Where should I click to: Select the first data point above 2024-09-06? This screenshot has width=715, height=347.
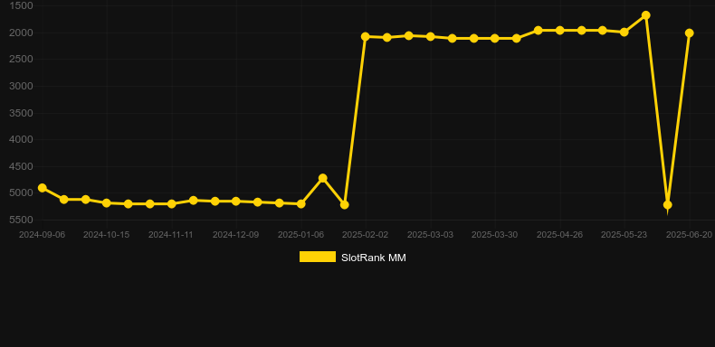(43, 188)
